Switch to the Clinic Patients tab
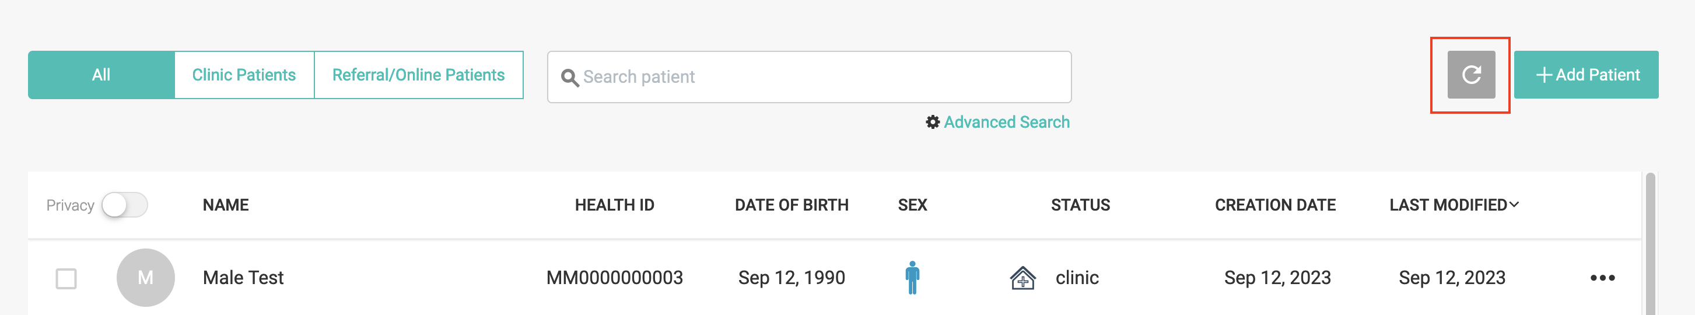Screen dimensions: 1695x315 click(x=243, y=75)
